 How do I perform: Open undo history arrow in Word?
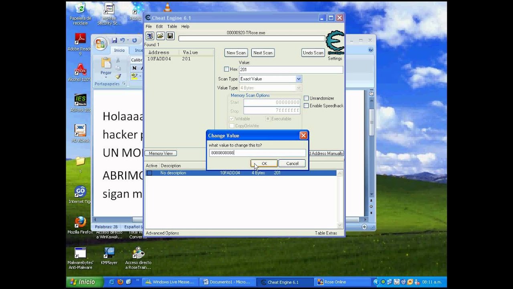pyautogui.click(x=128, y=40)
